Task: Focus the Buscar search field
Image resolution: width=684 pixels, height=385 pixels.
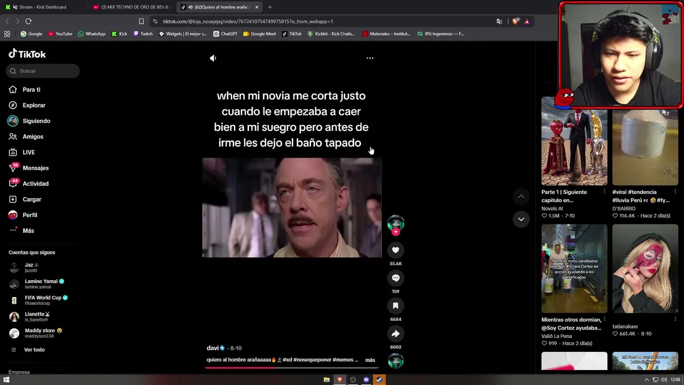Action: (x=43, y=71)
